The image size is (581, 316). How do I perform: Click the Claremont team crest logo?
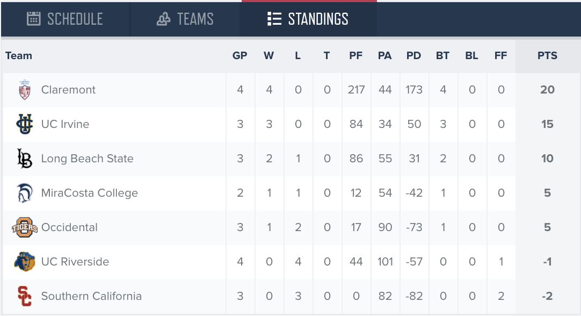[25, 90]
